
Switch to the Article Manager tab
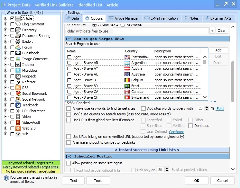click(x=124, y=18)
